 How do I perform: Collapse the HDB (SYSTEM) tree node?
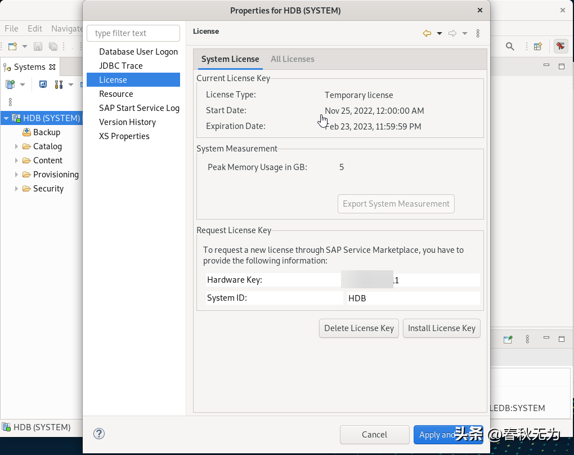point(6,118)
